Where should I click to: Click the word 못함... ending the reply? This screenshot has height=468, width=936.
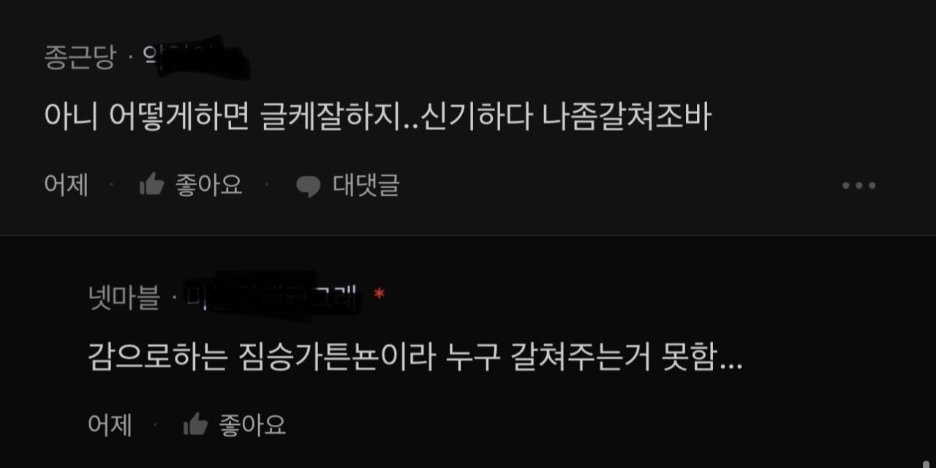(x=705, y=357)
